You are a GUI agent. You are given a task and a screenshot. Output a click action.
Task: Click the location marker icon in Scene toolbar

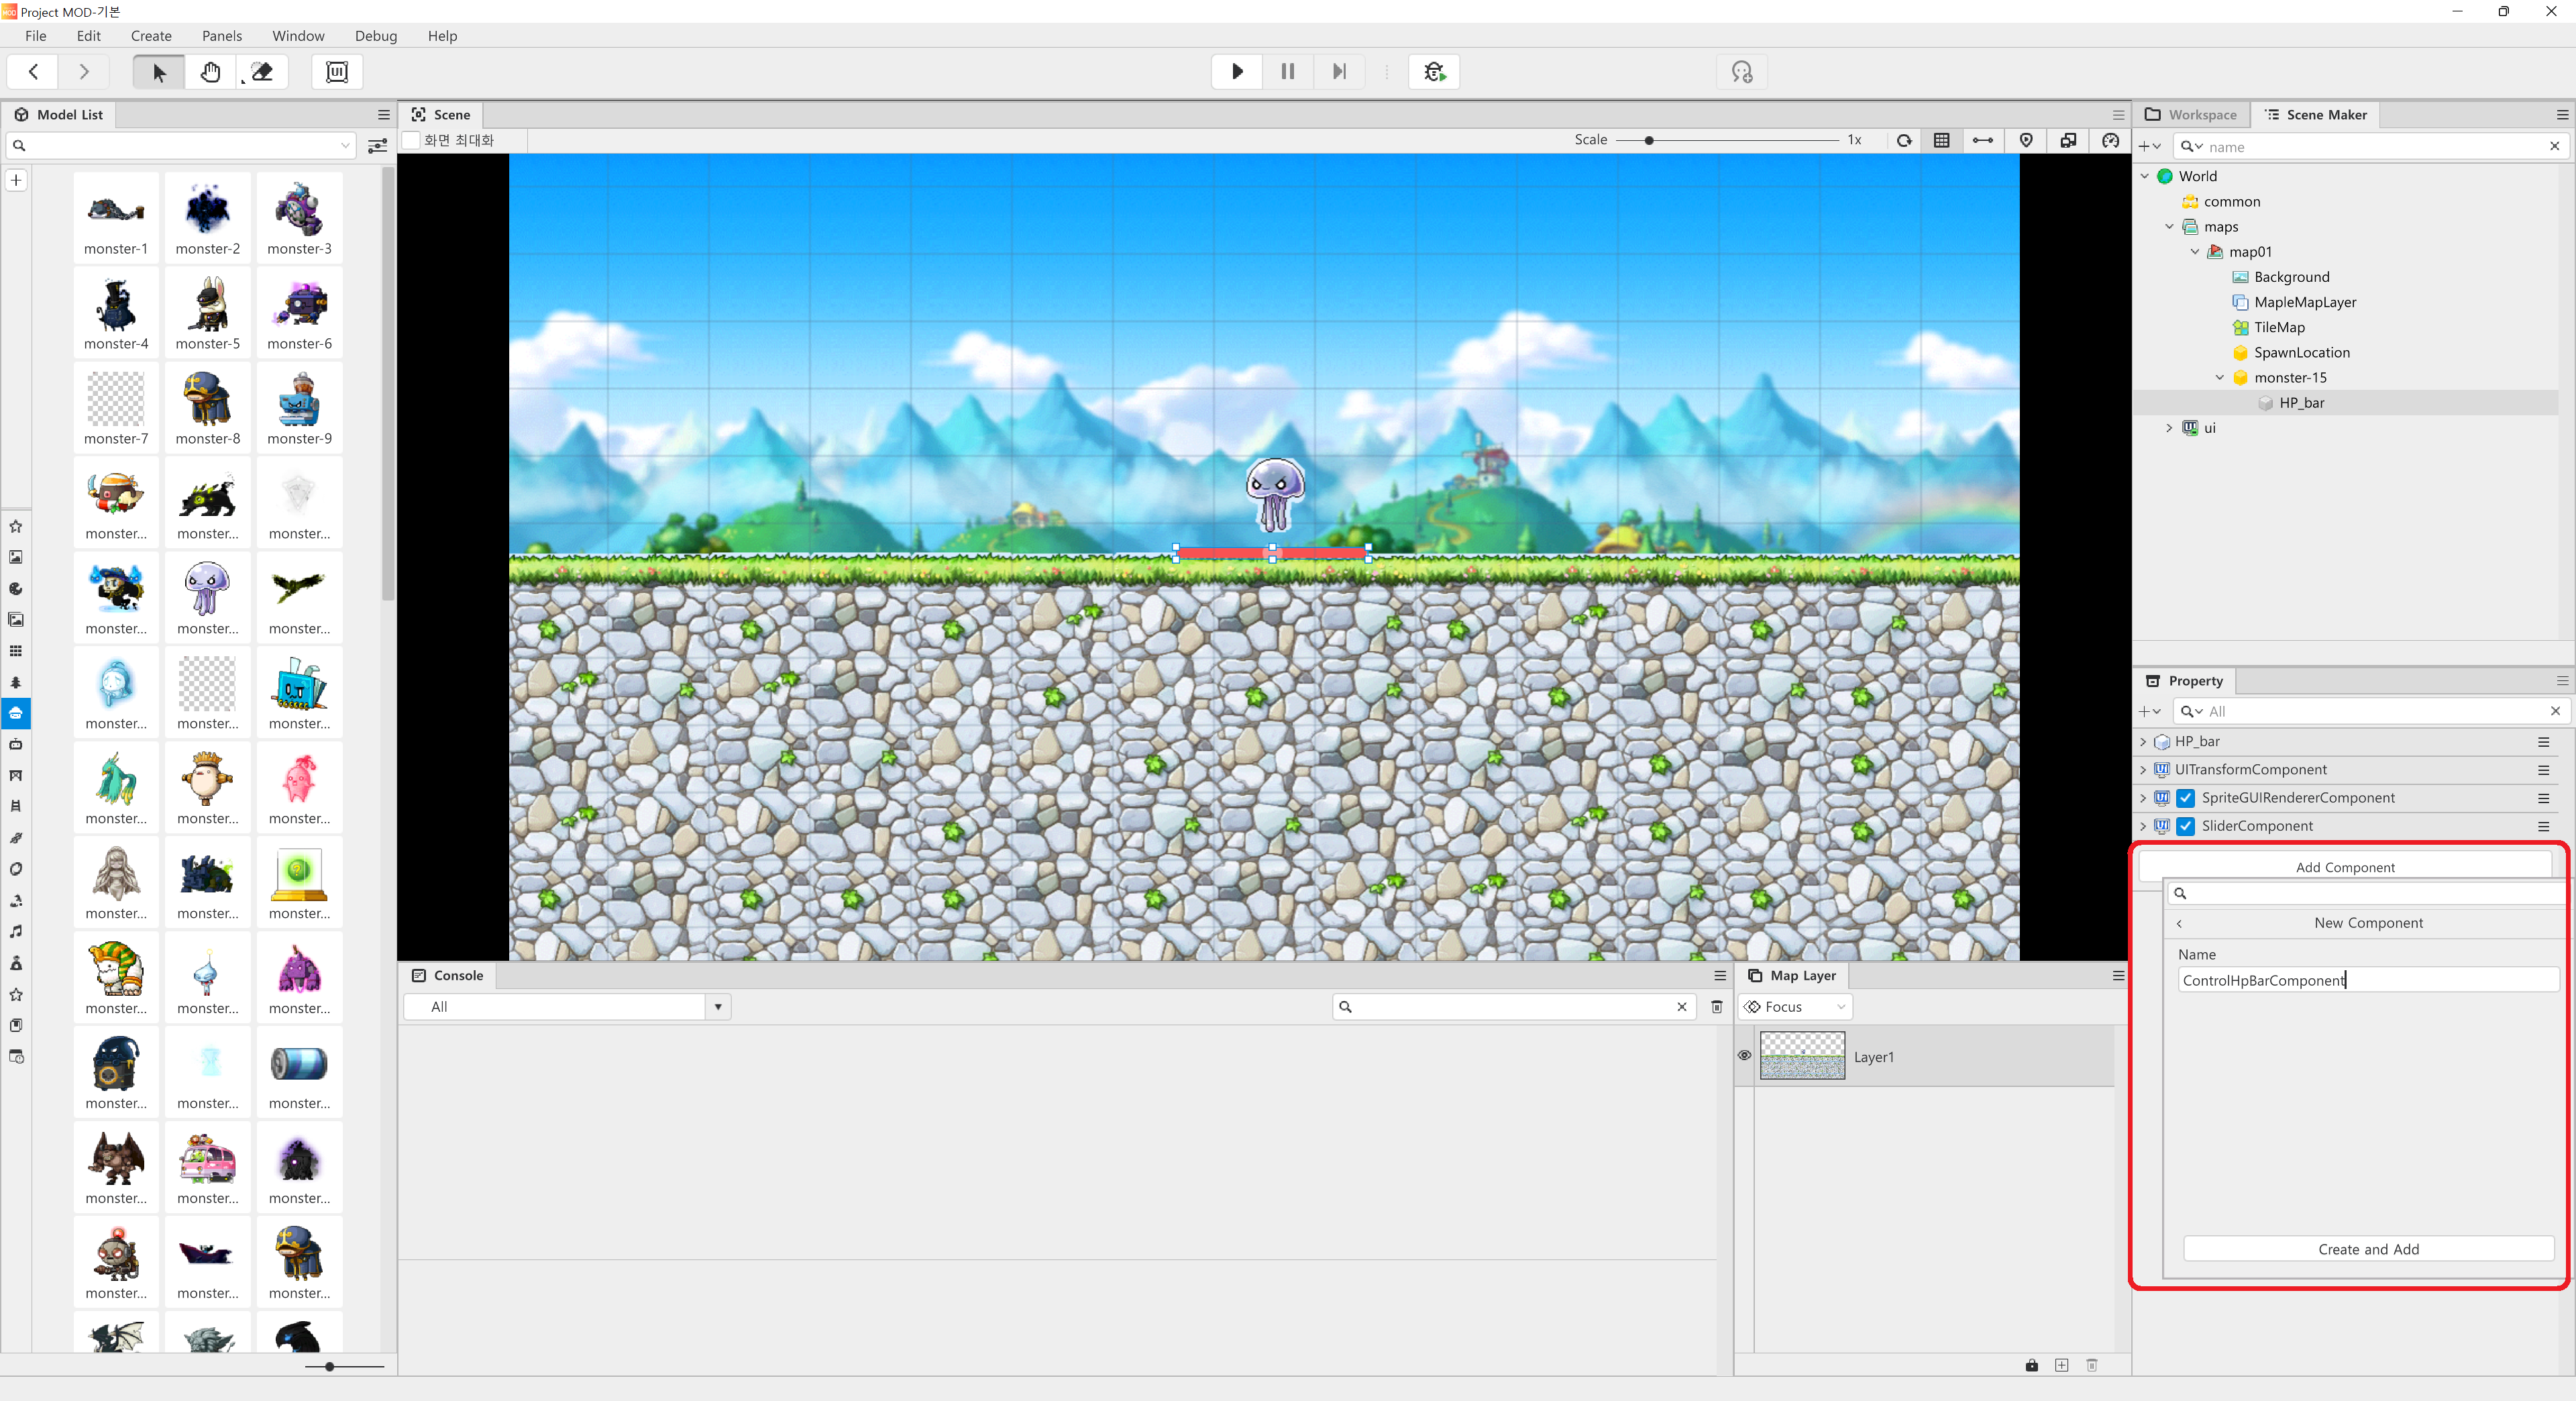click(x=2026, y=140)
